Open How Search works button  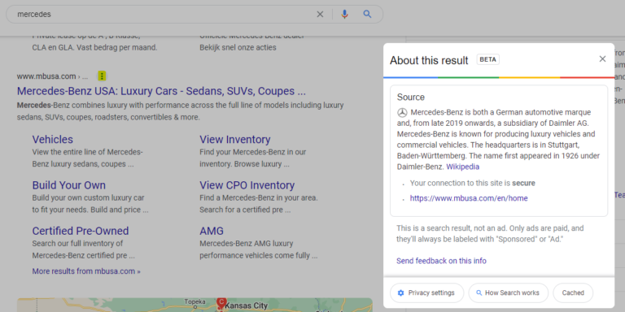click(509, 292)
